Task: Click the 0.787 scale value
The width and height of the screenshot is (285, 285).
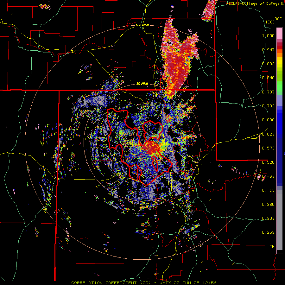Action: pyautogui.click(x=268, y=92)
